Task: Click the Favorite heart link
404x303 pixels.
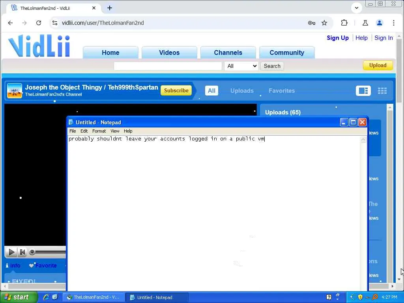Action: click(x=43, y=266)
